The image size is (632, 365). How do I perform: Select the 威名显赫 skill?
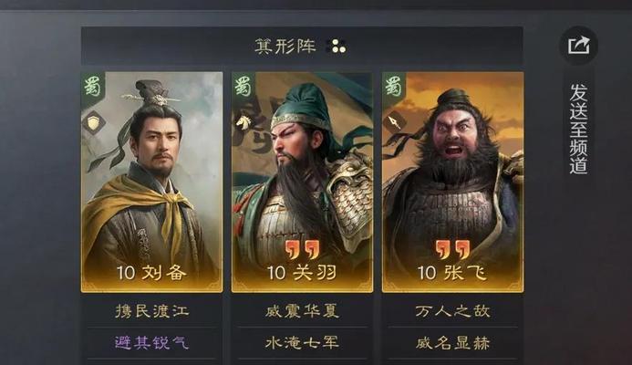pyautogui.click(x=452, y=342)
